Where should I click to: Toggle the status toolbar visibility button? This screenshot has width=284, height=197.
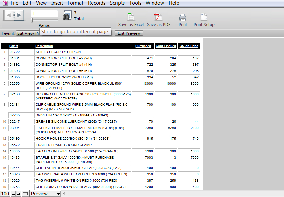[x=25, y=194]
